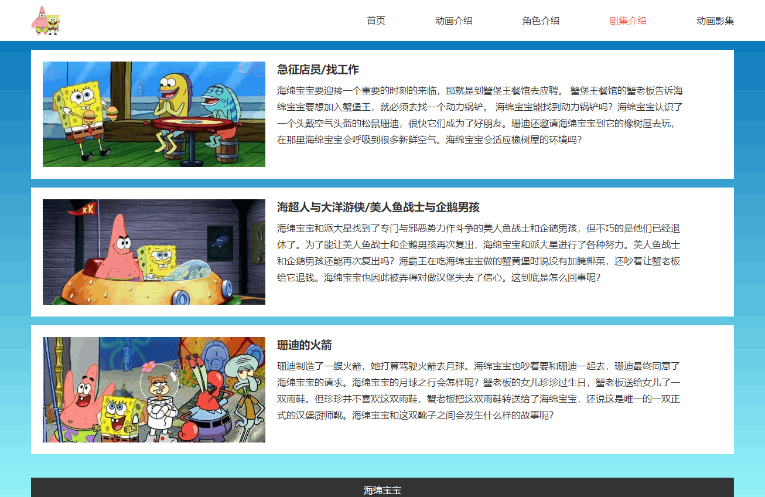
Task: Open the 角色介绍 nav item
Action: [541, 21]
